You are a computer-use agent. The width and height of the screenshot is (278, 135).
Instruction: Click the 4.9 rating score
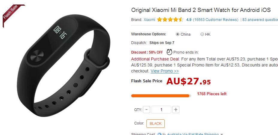click(x=189, y=20)
